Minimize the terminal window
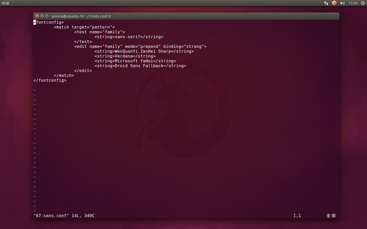The image size is (367, 229). (x=42, y=16)
